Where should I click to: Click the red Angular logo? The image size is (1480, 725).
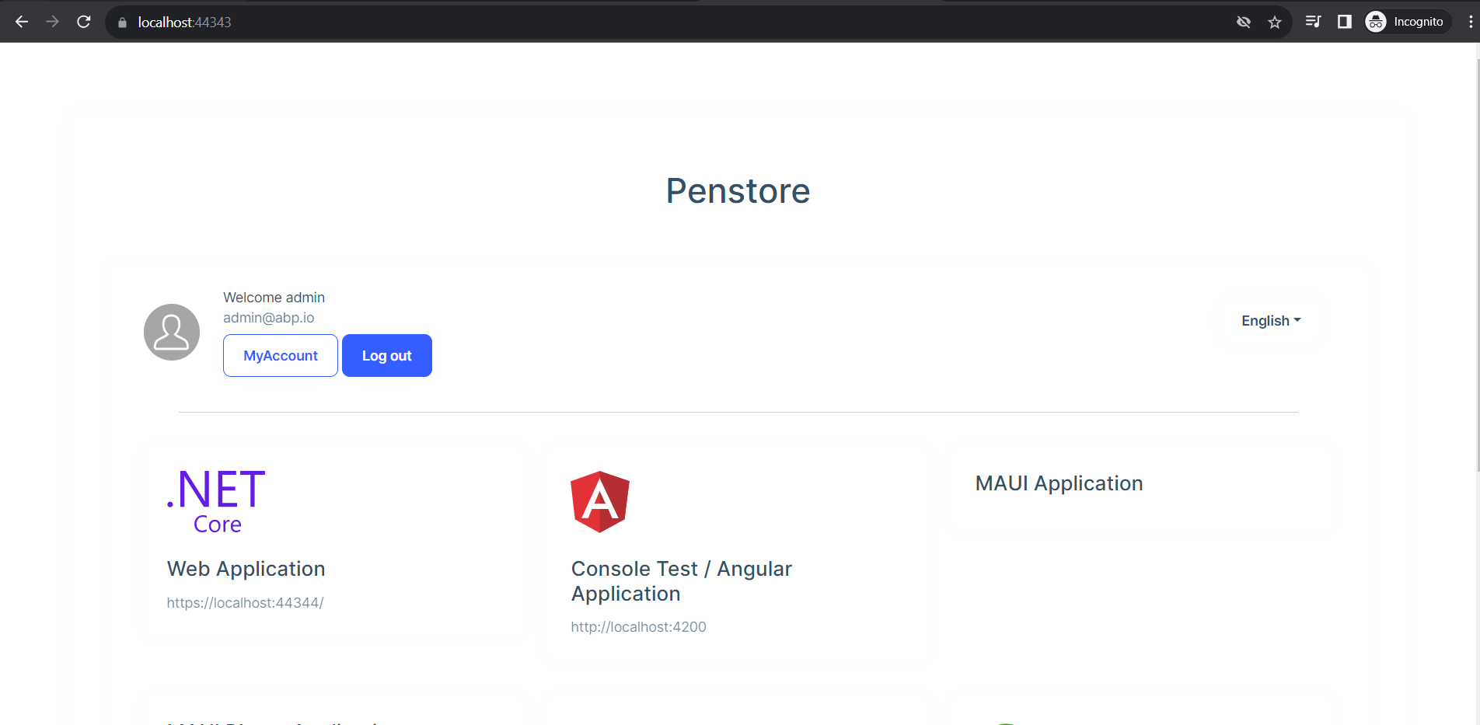tap(599, 502)
